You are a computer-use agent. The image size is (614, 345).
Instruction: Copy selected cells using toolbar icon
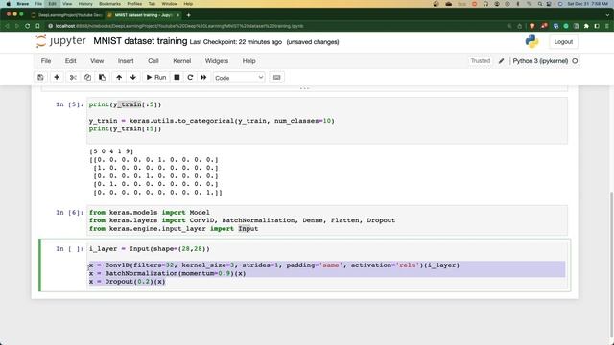click(87, 77)
